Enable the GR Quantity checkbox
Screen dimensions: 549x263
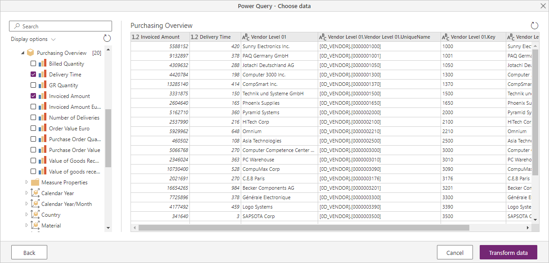click(x=33, y=85)
